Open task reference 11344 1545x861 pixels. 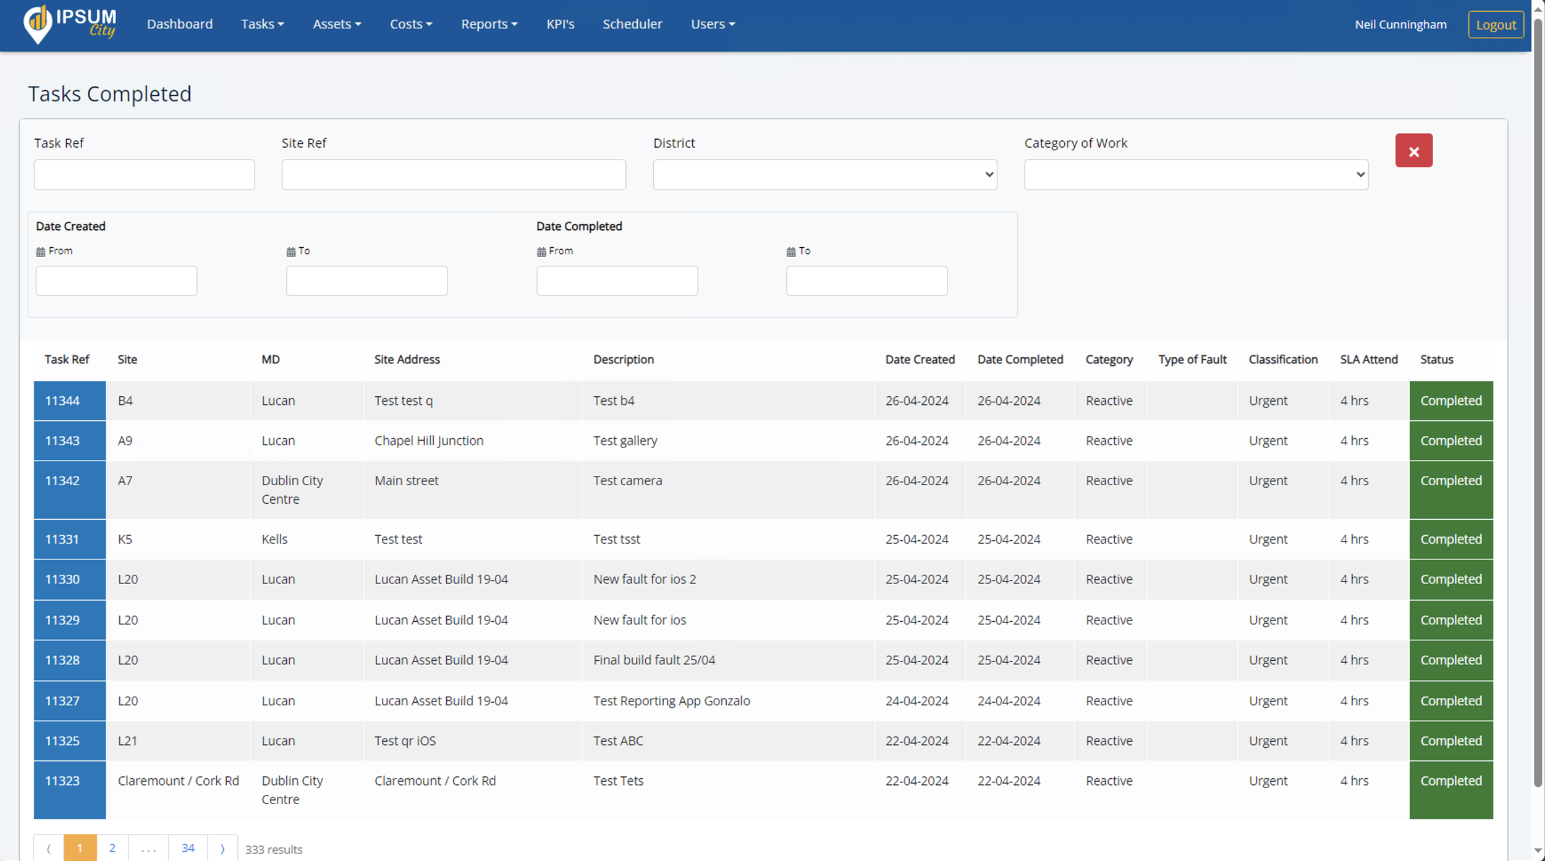pos(62,401)
